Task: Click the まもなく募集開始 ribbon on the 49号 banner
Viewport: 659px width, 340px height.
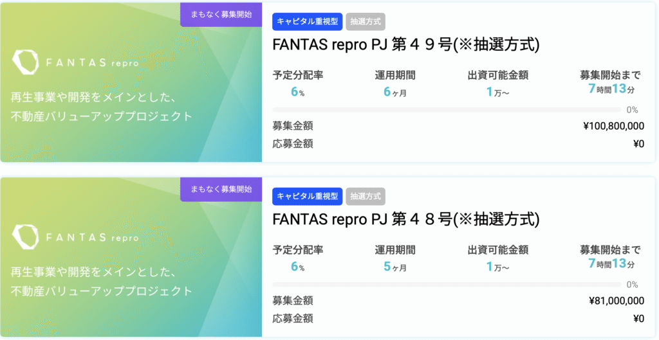Action: click(221, 14)
